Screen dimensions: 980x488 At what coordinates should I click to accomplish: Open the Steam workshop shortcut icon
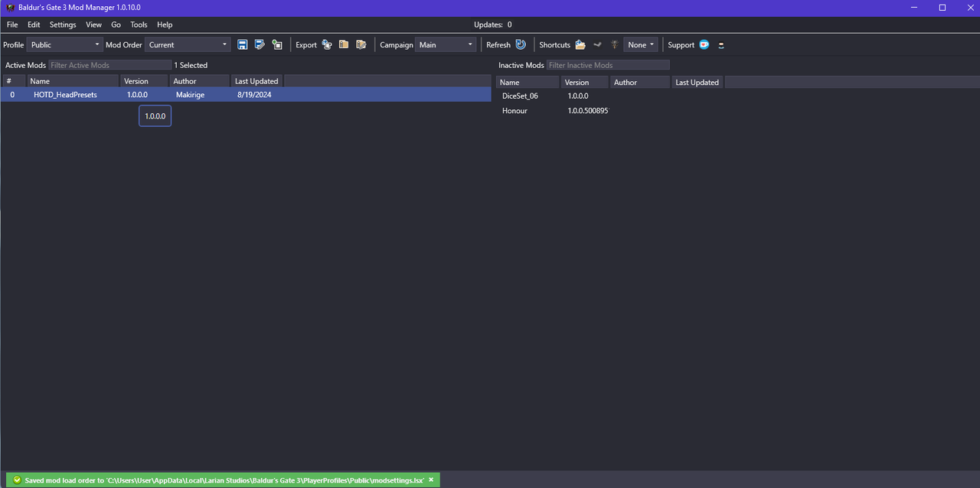click(597, 44)
